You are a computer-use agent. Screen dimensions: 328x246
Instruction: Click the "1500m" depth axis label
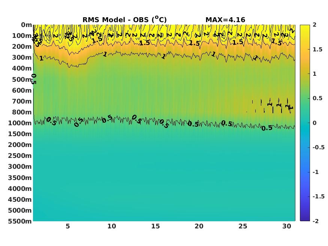pos(20,133)
